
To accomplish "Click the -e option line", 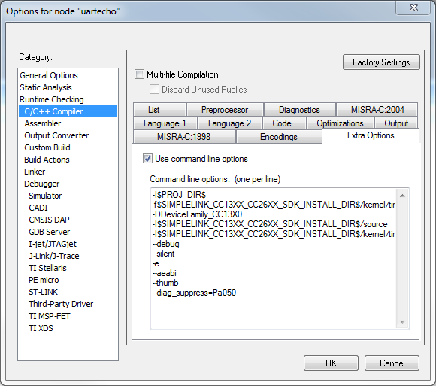I will 156,263.
